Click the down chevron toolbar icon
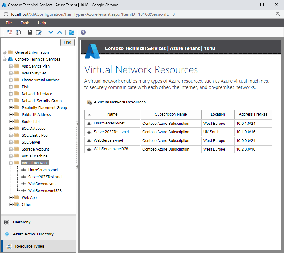This screenshot has width=284, height=253. pyautogui.click(x=51, y=32)
